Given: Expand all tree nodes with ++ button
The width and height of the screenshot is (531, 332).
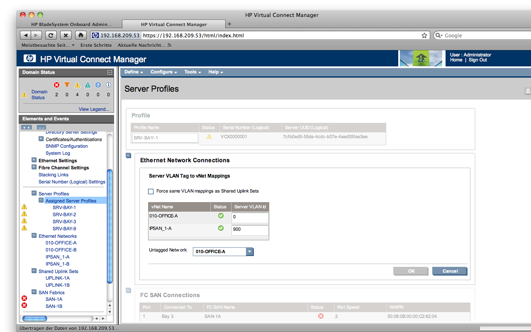Looking at the screenshot, I should [x=27, y=127].
